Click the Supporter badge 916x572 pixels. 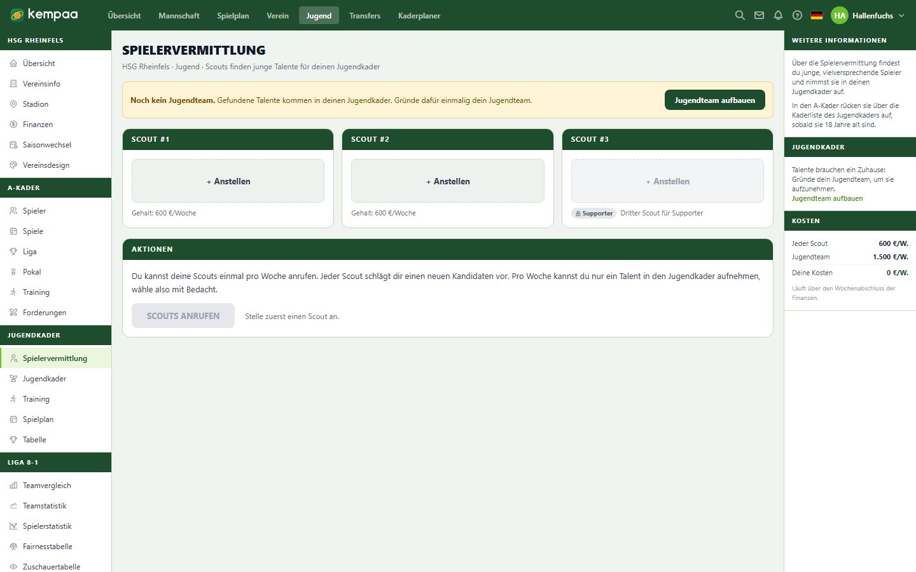tap(593, 214)
